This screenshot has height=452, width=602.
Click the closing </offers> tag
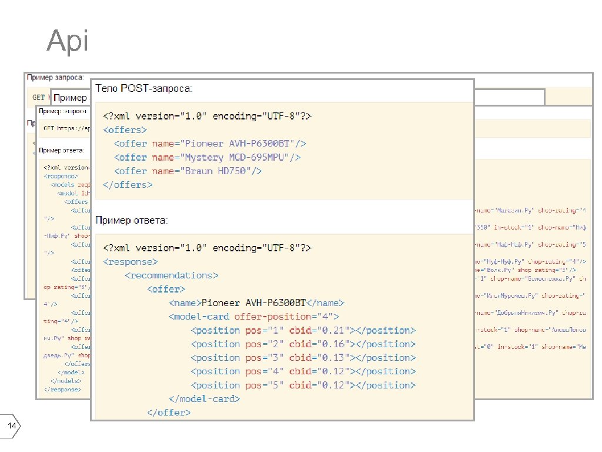point(128,184)
